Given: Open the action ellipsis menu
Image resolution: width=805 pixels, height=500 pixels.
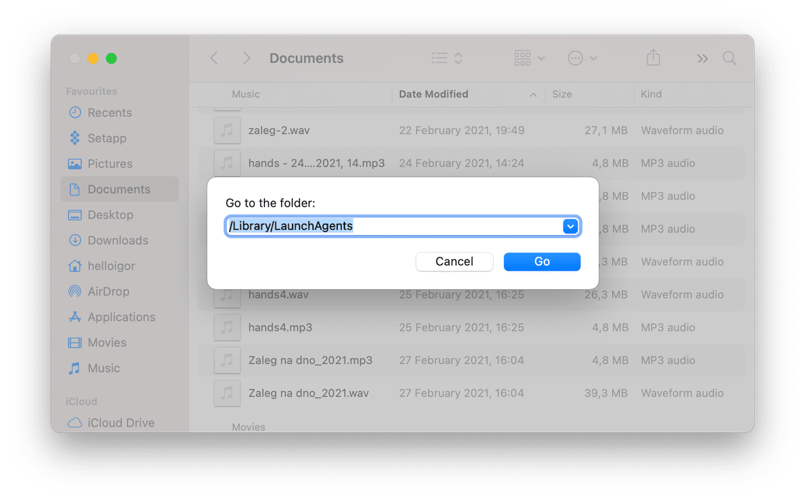Looking at the screenshot, I should click(582, 58).
